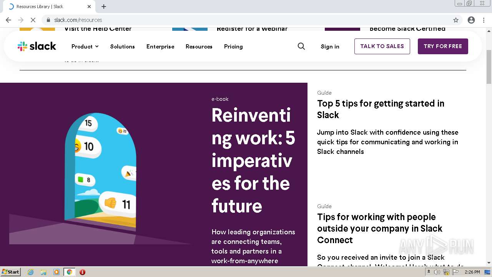Open the Solutions menu item

[x=122, y=47]
